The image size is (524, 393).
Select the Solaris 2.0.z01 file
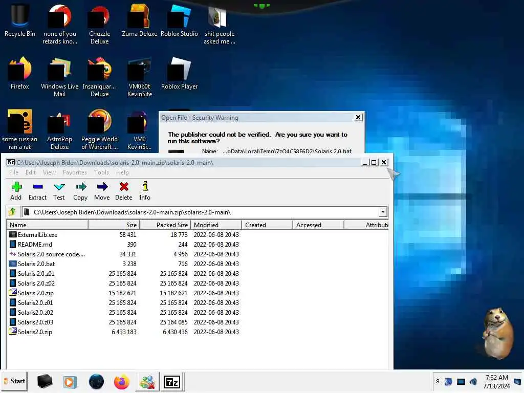197,273
